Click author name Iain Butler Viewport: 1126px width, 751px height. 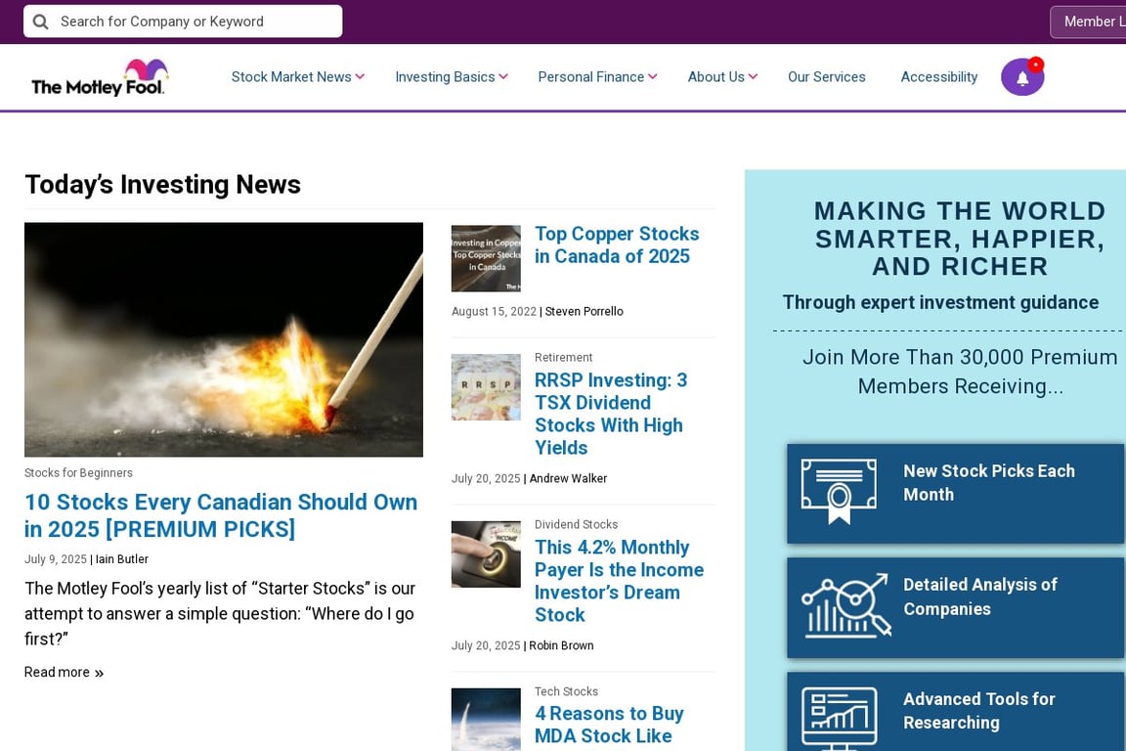(122, 559)
